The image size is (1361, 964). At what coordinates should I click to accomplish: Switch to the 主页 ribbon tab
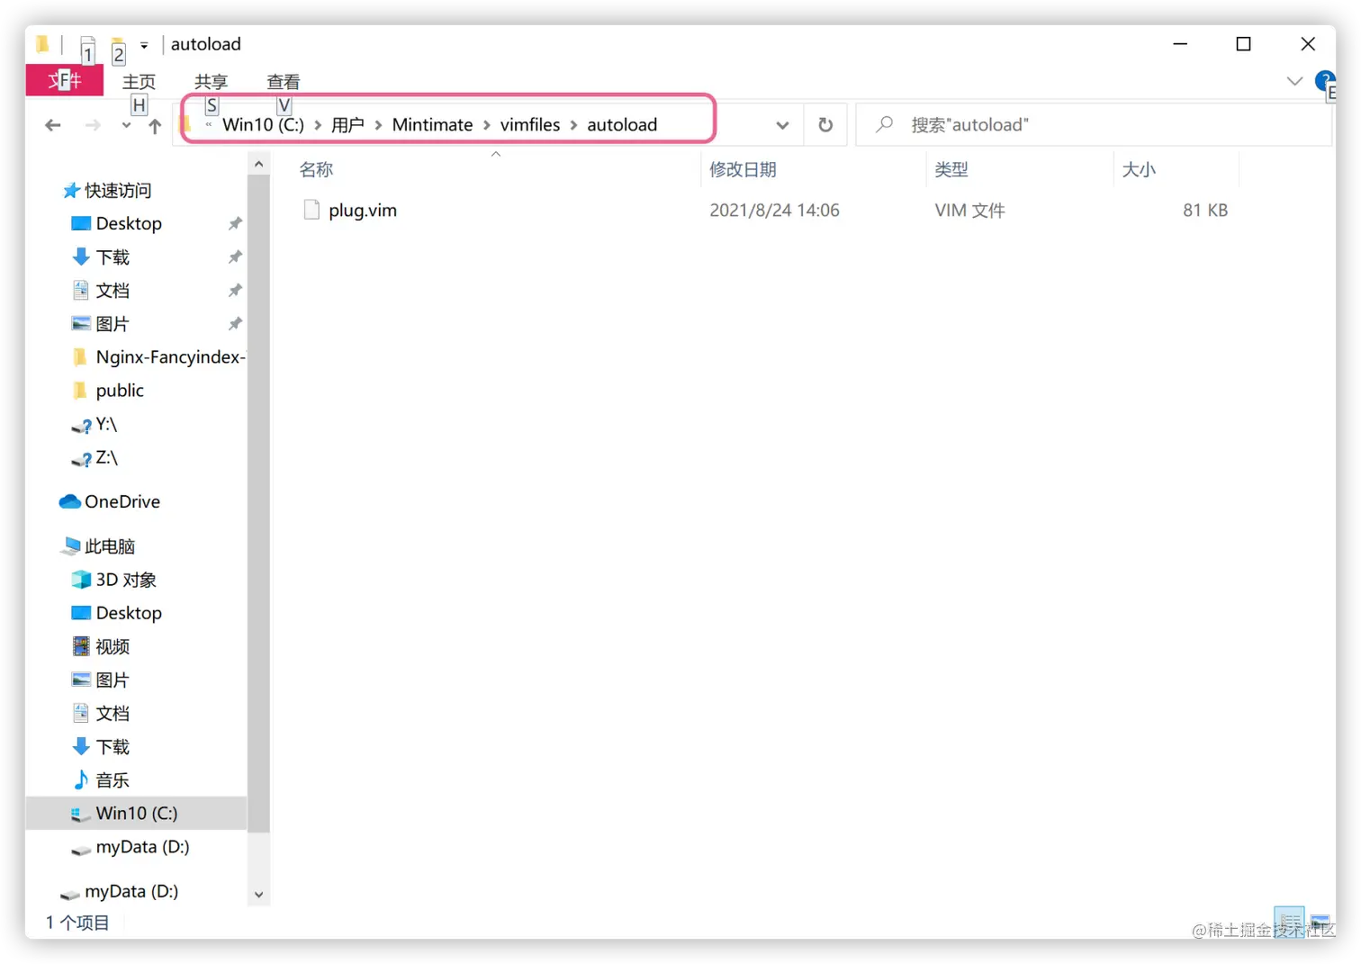coord(139,81)
